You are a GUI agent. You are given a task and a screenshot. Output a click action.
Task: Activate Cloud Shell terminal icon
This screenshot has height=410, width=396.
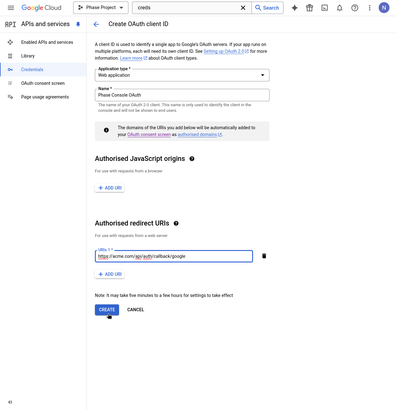coord(325,8)
